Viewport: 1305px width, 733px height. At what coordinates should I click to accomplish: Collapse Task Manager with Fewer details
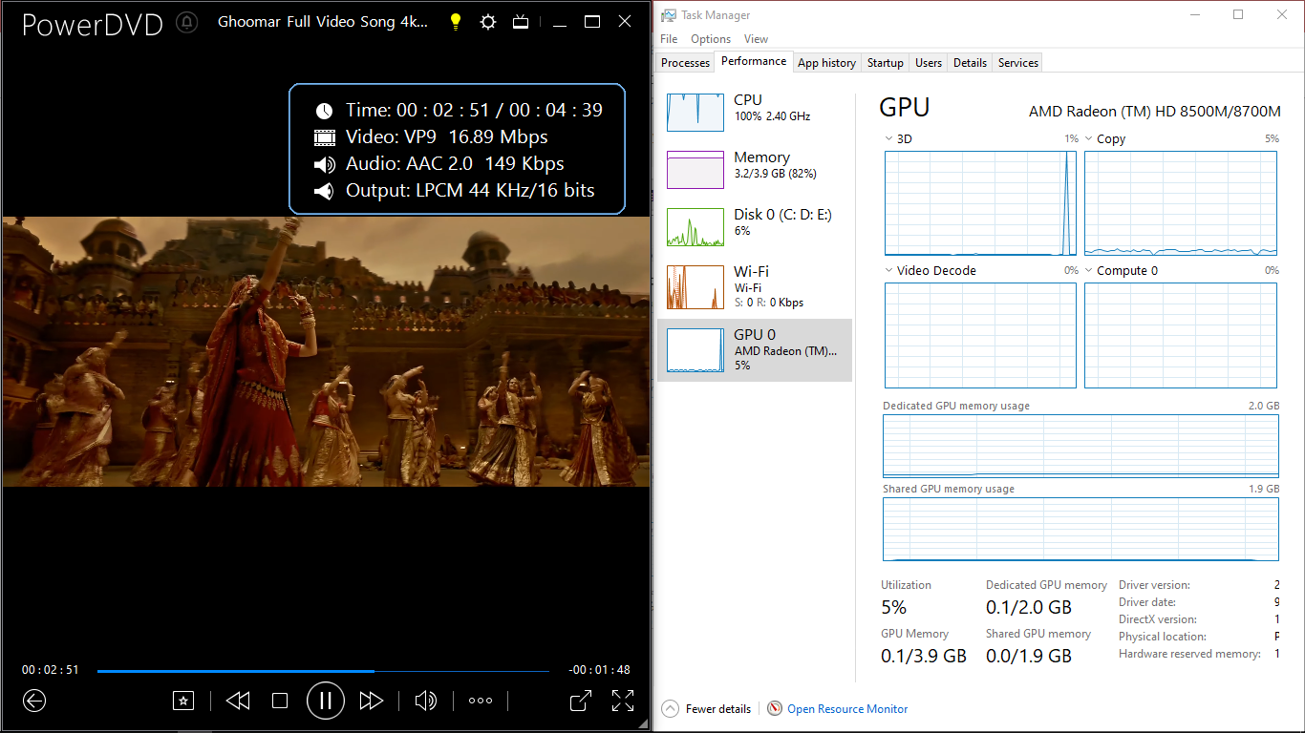[x=707, y=709]
